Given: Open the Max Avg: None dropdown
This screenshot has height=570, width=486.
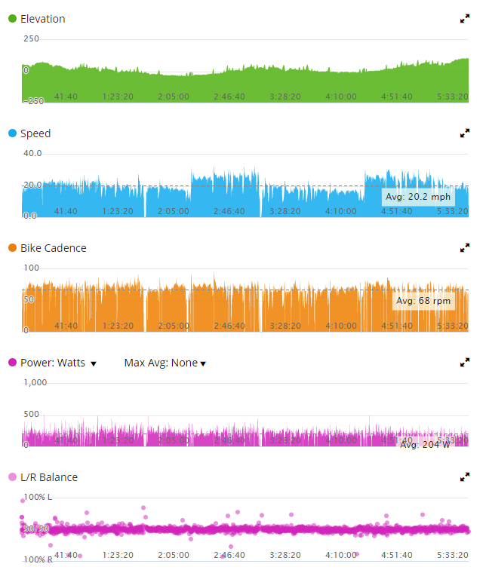Looking at the screenshot, I should pyautogui.click(x=165, y=363).
